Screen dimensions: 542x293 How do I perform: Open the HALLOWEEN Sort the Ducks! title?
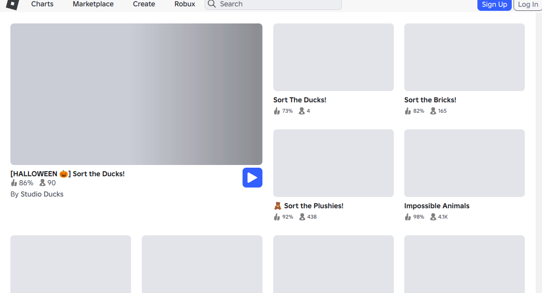click(x=67, y=174)
